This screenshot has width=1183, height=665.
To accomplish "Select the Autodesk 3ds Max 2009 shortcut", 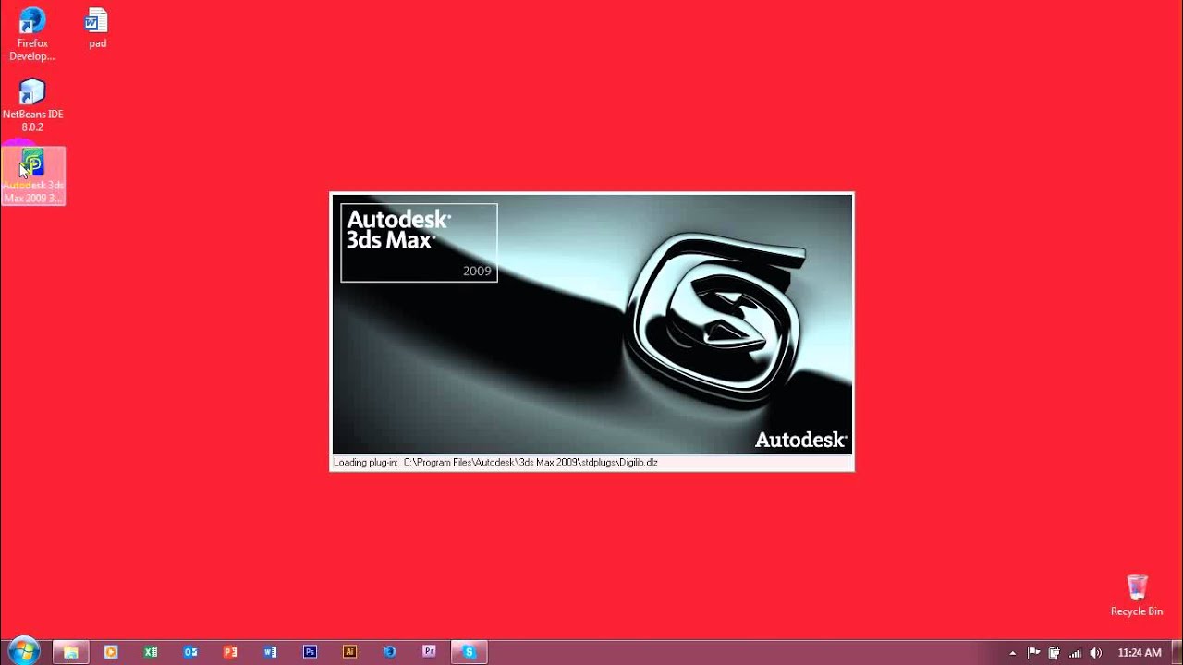I will (x=33, y=175).
